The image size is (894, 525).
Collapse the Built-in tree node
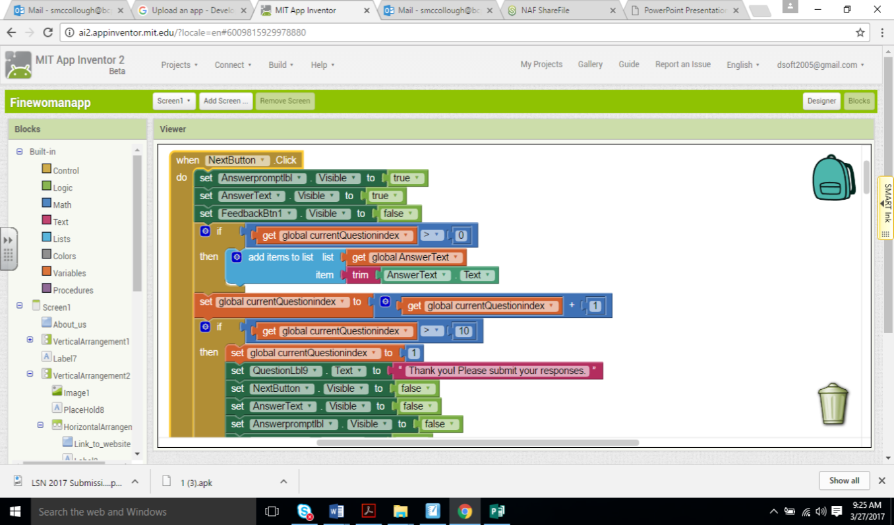click(x=20, y=152)
